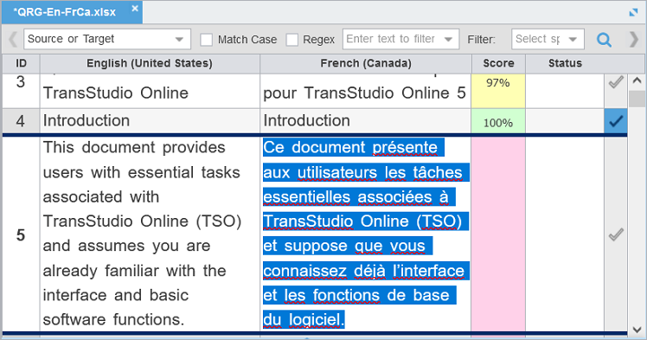Open the filter text history dropdown arrow
This screenshot has width=647, height=340.
(448, 40)
